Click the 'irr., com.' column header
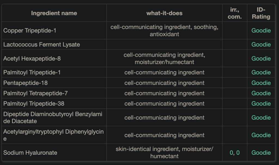The height and width of the screenshot is (165, 279). (x=235, y=13)
